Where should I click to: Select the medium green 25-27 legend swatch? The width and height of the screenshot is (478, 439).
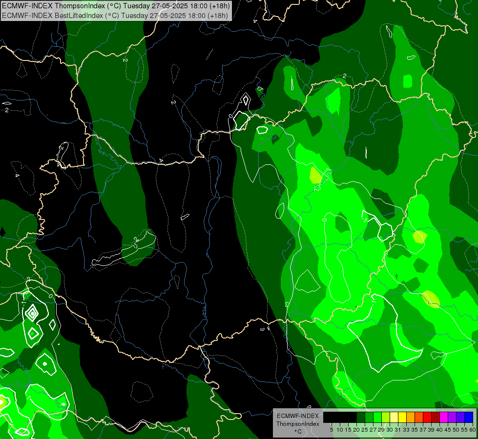[x=369, y=417]
